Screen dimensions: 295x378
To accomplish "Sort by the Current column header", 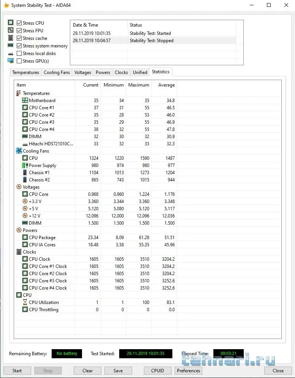I will tap(88, 85).
